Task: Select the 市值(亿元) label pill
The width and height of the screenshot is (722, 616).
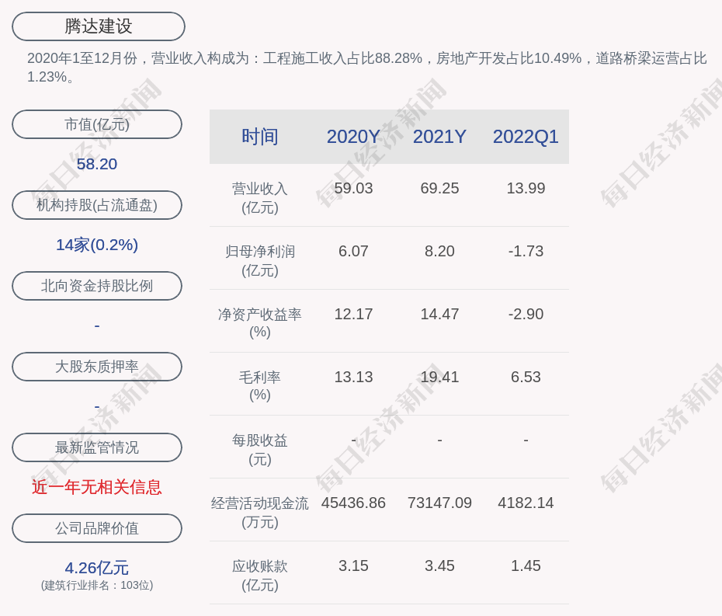Action: coord(97,124)
